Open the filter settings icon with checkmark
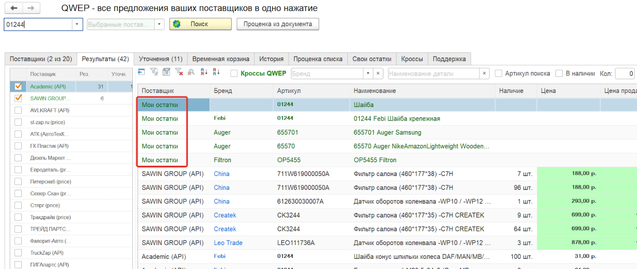 click(x=153, y=72)
